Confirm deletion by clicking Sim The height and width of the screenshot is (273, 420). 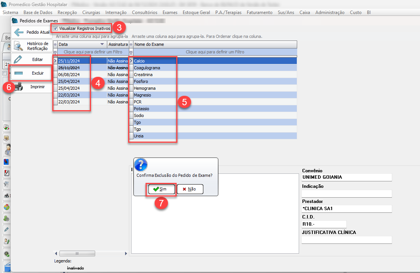tap(161, 189)
